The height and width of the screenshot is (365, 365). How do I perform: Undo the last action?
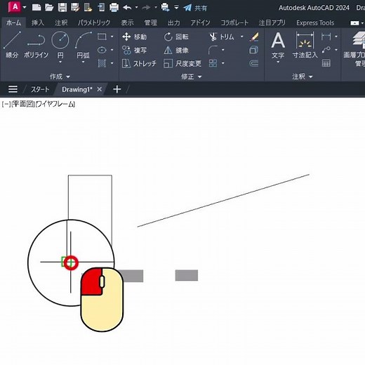pyautogui.click(x=127, y=8)
